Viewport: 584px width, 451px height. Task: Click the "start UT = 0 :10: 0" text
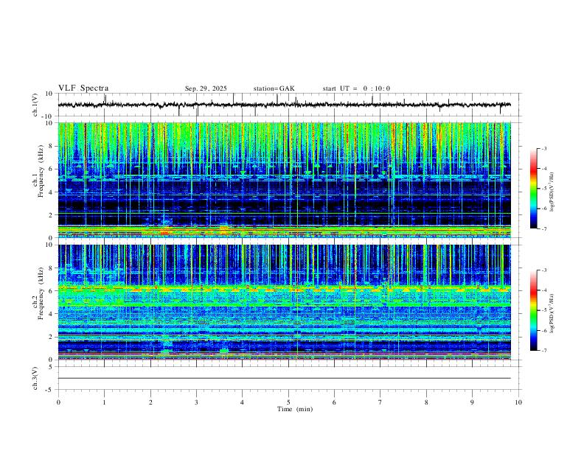click(356, 88)
